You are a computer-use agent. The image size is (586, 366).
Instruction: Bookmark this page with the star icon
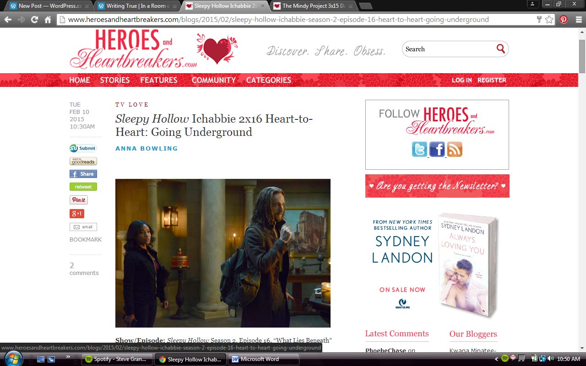pyautogui.click(x=549, y=20)
